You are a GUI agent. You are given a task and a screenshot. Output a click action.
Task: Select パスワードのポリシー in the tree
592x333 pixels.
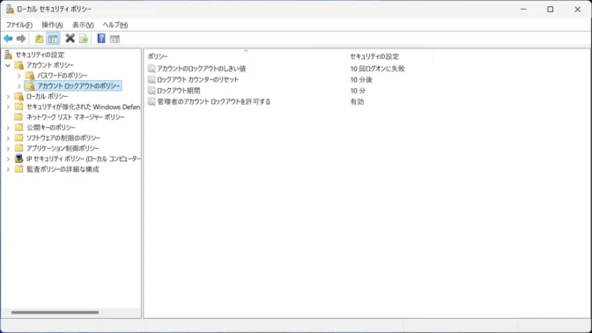(63, 76)
